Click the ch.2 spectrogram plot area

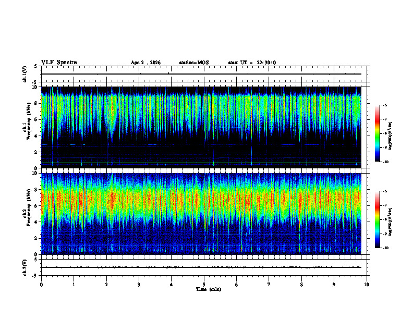201,214
